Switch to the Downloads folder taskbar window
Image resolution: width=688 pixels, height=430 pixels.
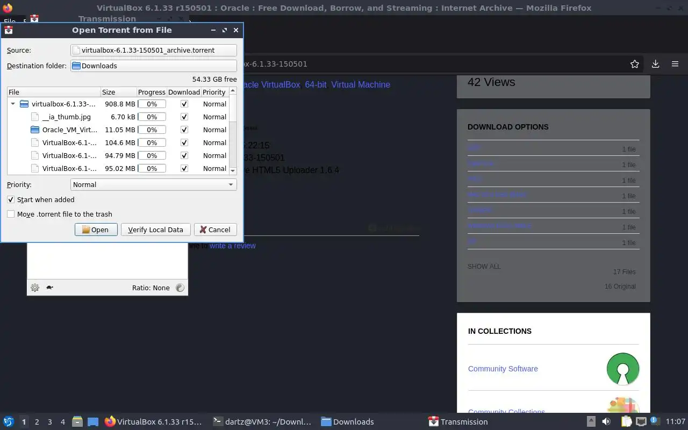point(347,422)
